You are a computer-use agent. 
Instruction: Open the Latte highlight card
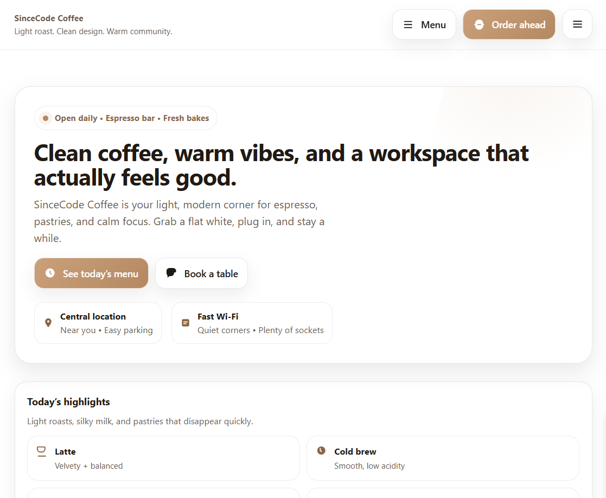[163, 458]
